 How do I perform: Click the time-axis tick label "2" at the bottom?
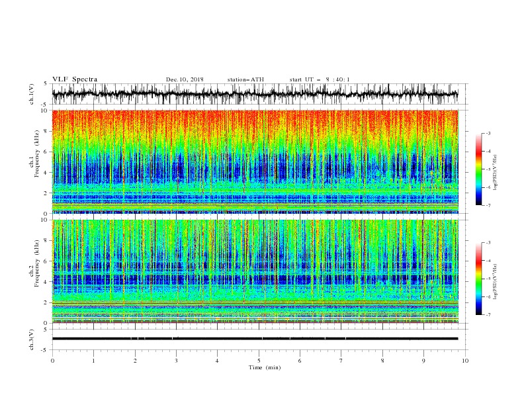pos(135,361)
